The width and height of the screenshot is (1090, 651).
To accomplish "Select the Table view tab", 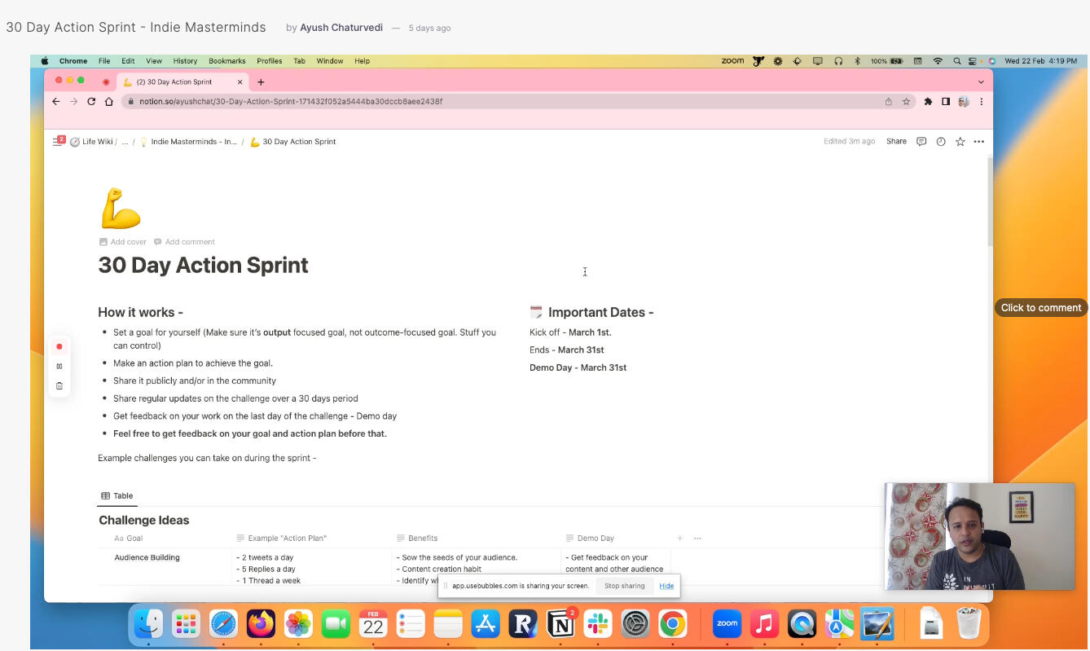I will (x=117, y=496).
